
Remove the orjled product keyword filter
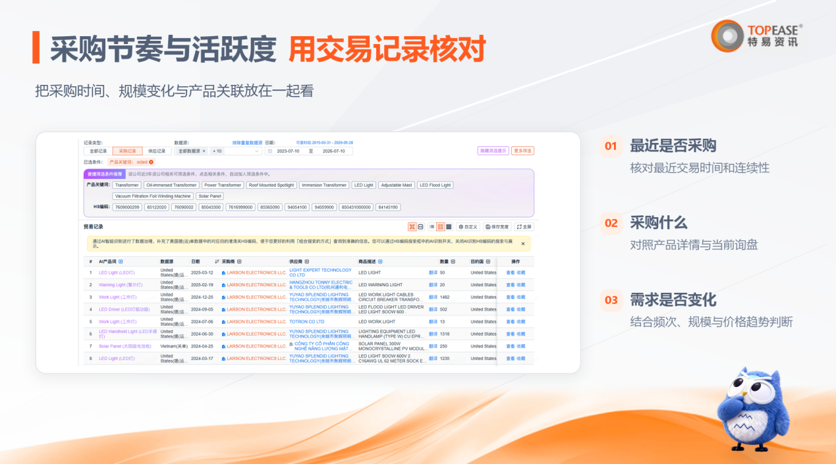tap(151, 162)
